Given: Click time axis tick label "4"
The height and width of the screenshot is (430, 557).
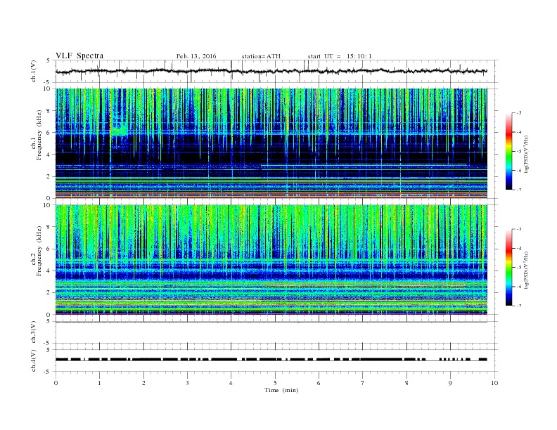Looking at the screenshot, I should tap(231, 383).
